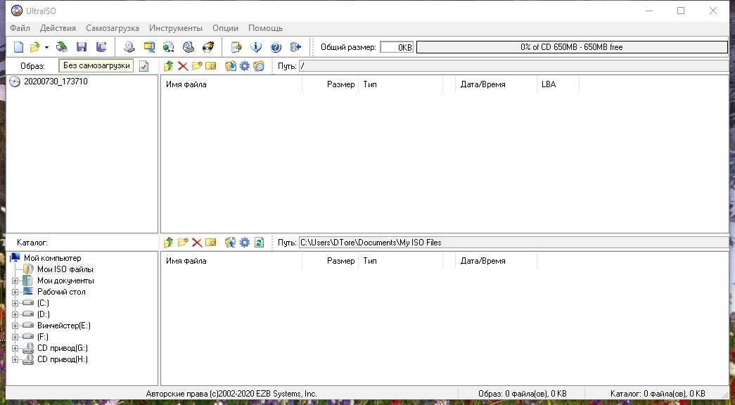Click the Open CD/DVD toolbar icon
Image resolution: width=735 pixels, height=405 pixels.
pyautogui.click(x=62, y=47)
